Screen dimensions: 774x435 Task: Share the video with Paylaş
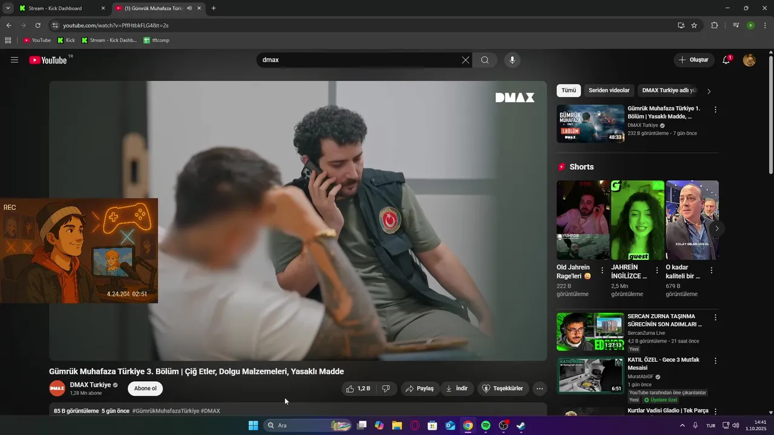click(x=420, y=388)
